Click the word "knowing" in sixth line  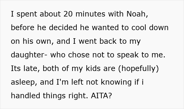tap(116, 82)
